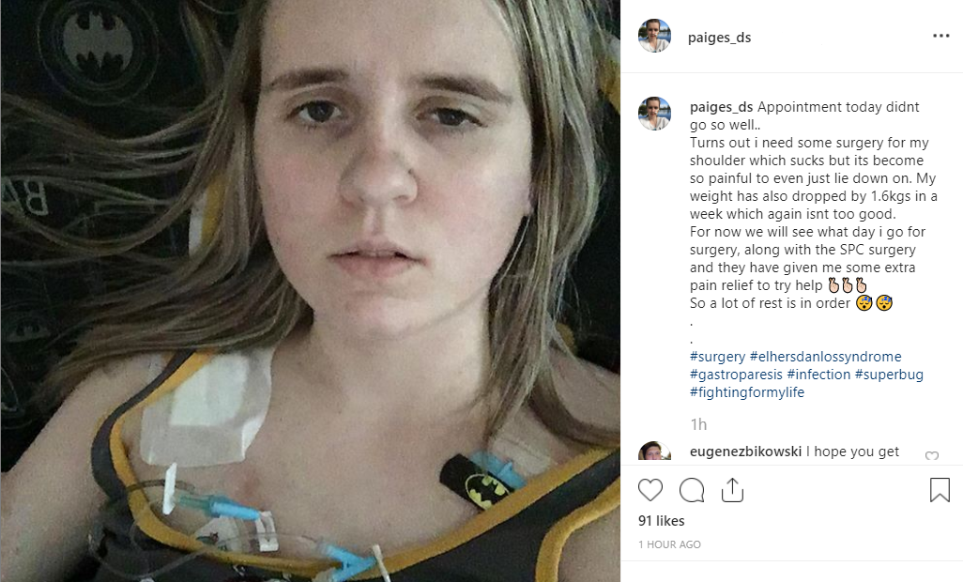Click the main post photo

tap(310, 291)
